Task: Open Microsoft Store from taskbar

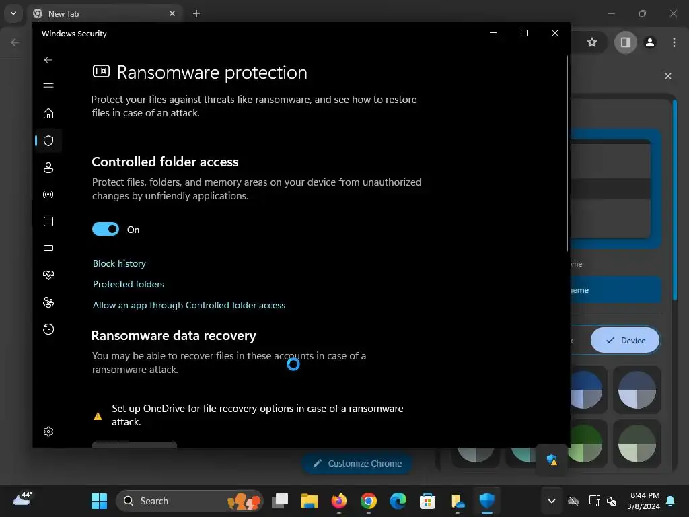Action: pos(427,501)
